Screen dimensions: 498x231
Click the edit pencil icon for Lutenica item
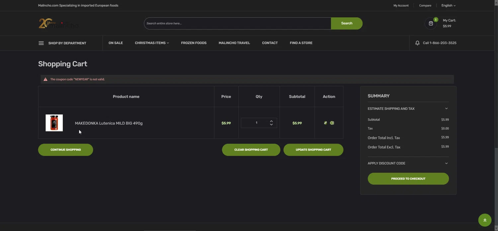pos(325,123)
